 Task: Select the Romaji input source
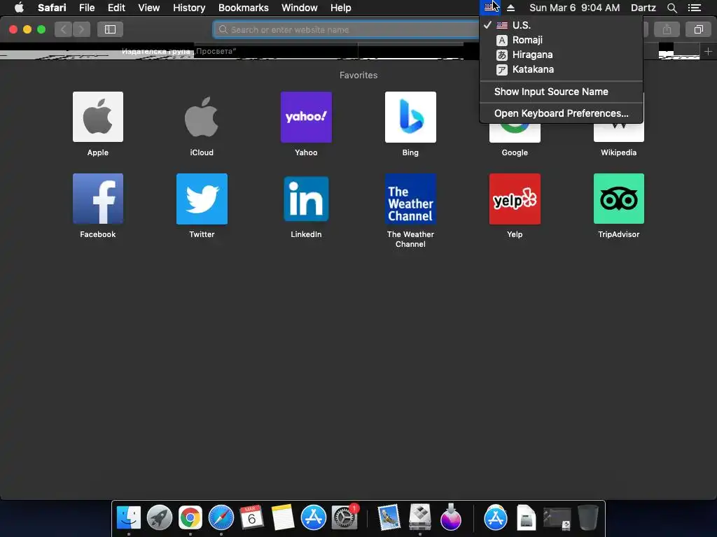click(x=561, y=40)
